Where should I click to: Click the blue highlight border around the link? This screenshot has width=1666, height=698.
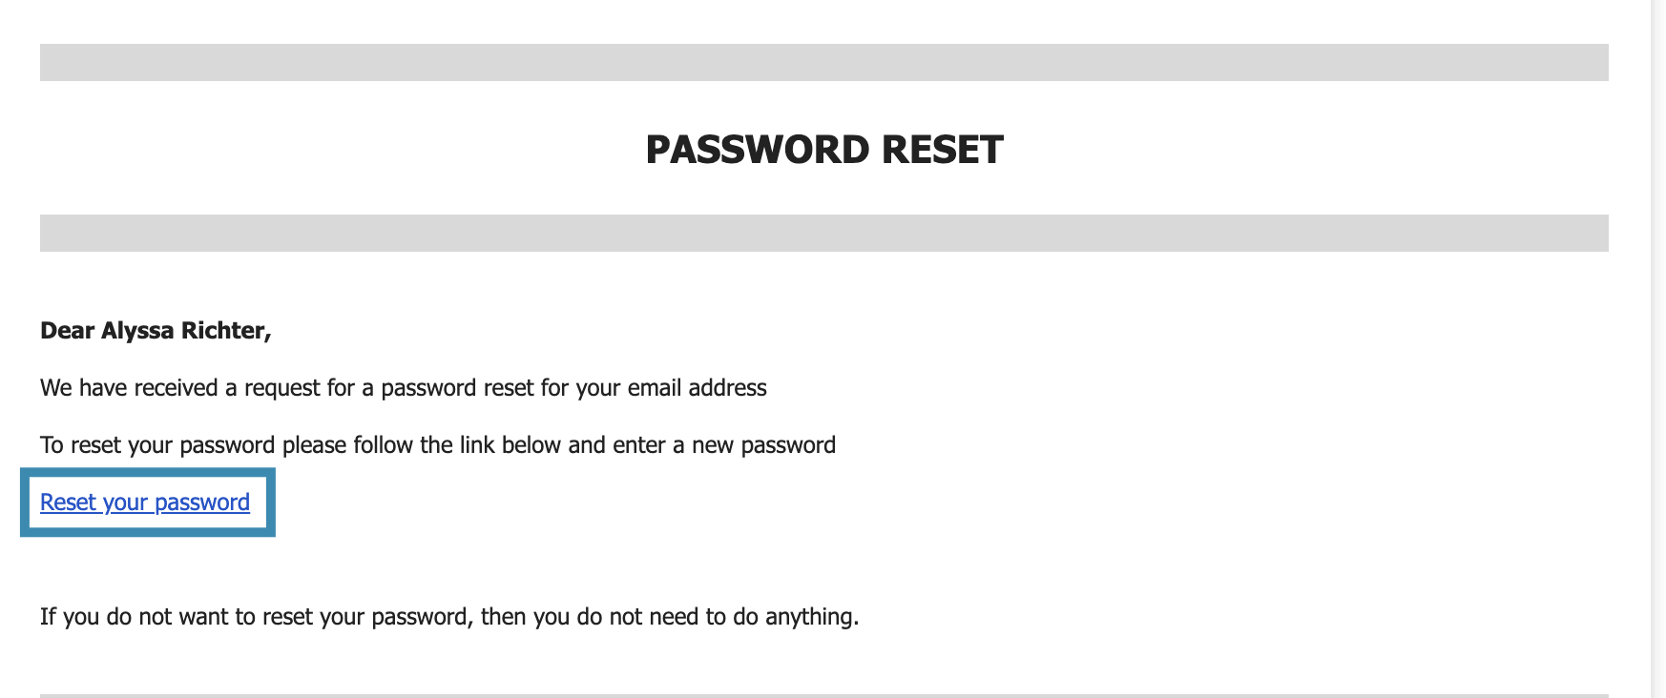point(148,472)
